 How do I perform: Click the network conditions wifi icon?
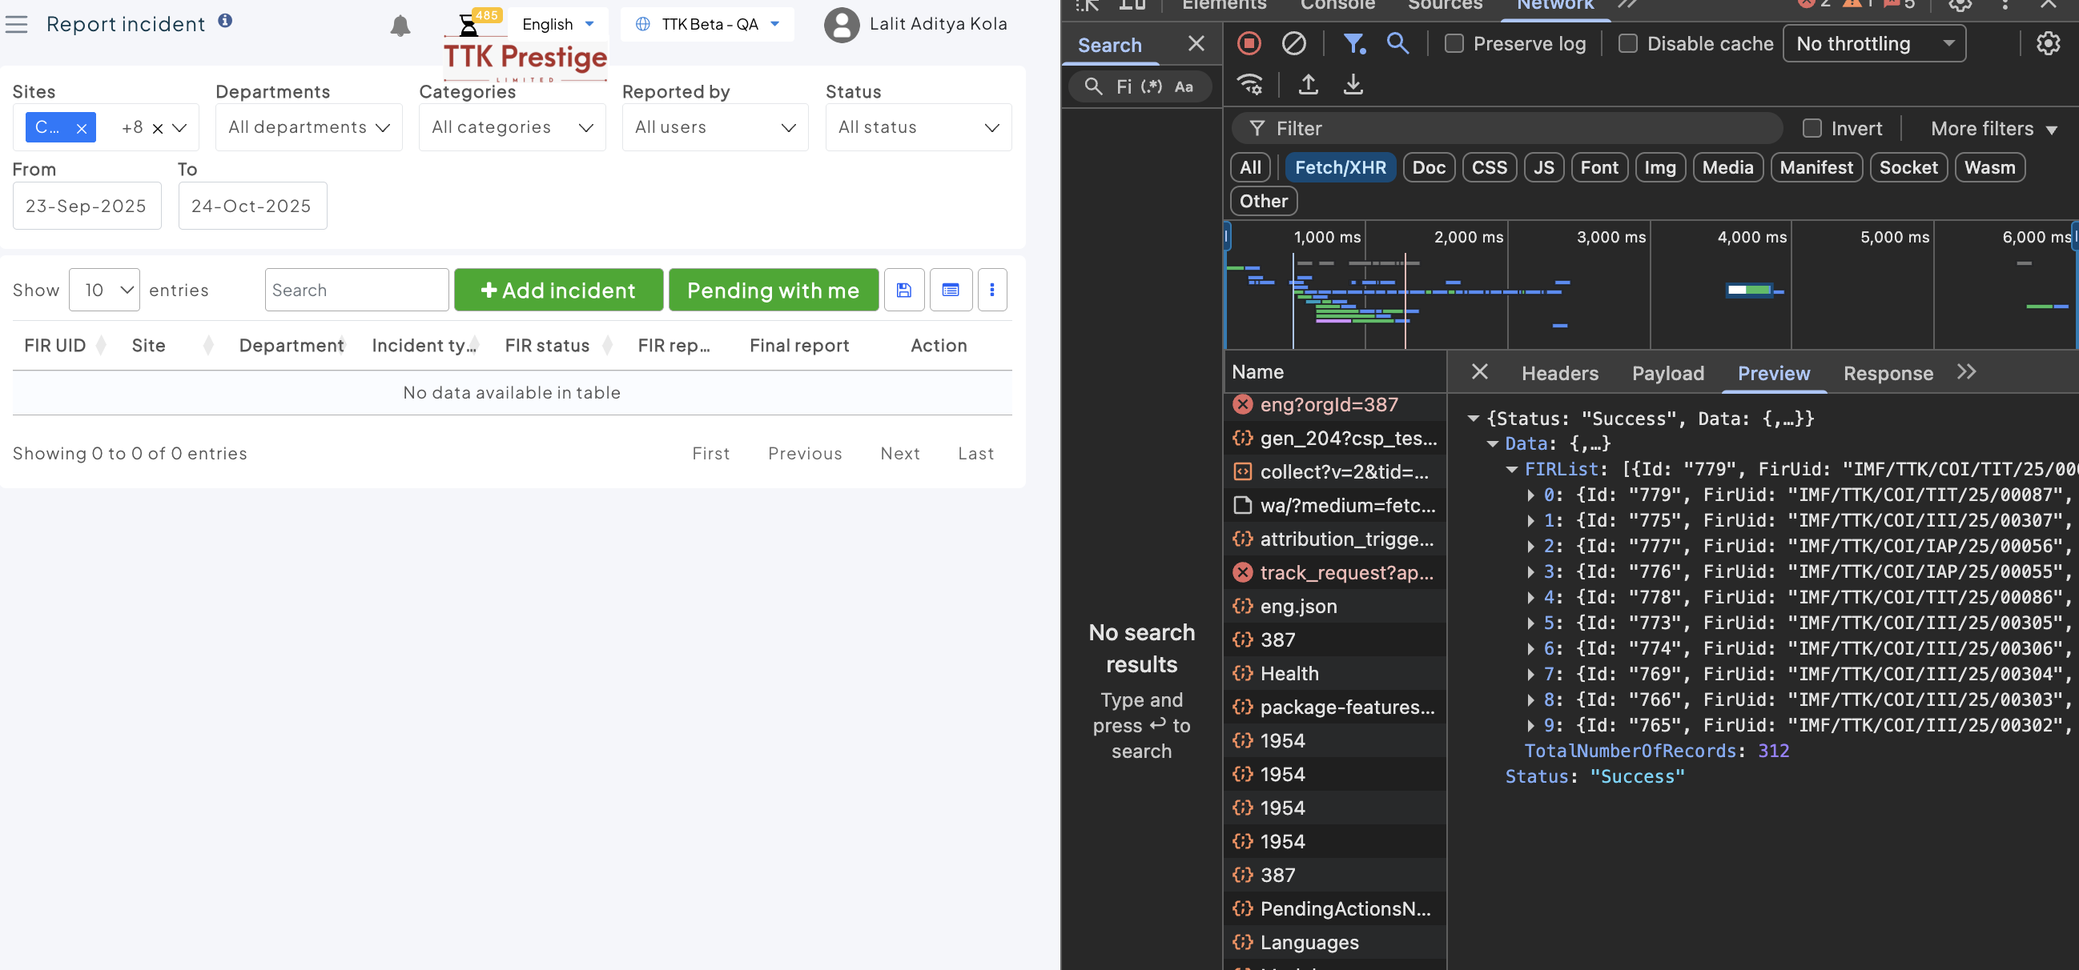tap(1250, 85)
